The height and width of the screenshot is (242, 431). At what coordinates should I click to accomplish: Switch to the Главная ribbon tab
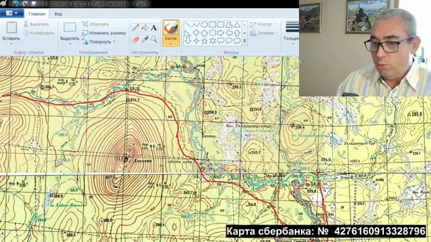tap(36, 13)
